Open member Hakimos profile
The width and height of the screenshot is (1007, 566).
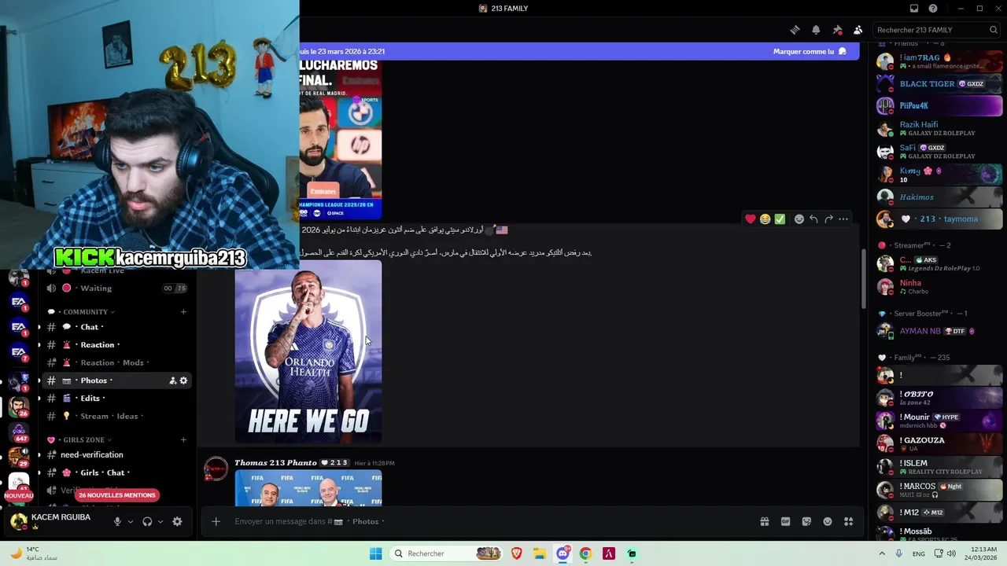(939, 197)
